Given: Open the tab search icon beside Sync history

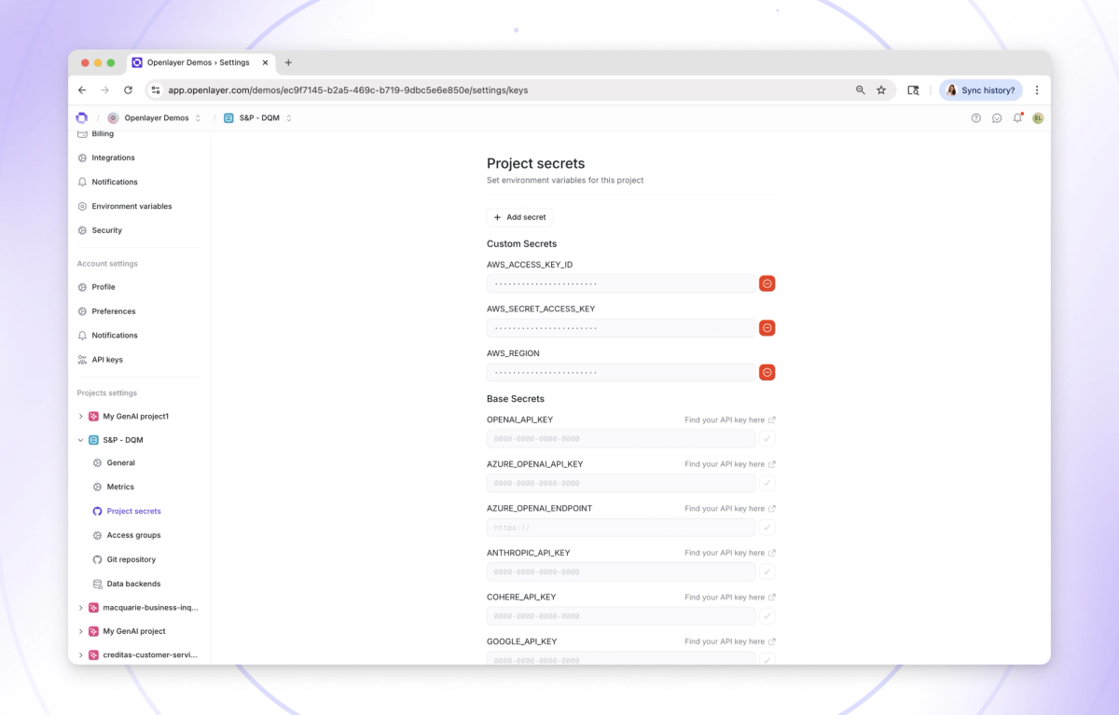Looking at the screenshot, I should tap(913, 90).
